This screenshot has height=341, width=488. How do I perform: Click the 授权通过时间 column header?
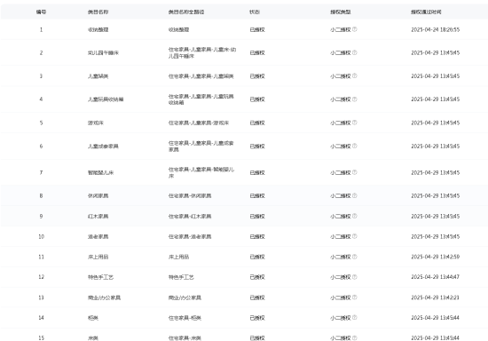coord(426,12)
